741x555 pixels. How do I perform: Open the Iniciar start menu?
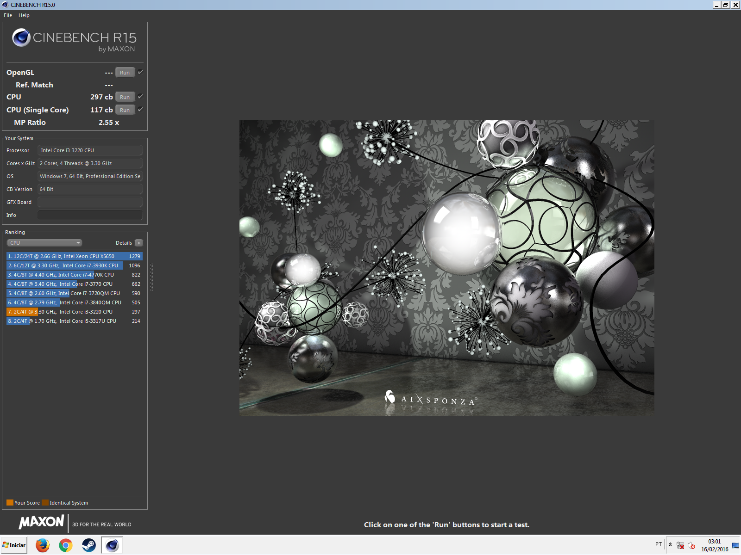pyautogui.click(x=14, y=545)
